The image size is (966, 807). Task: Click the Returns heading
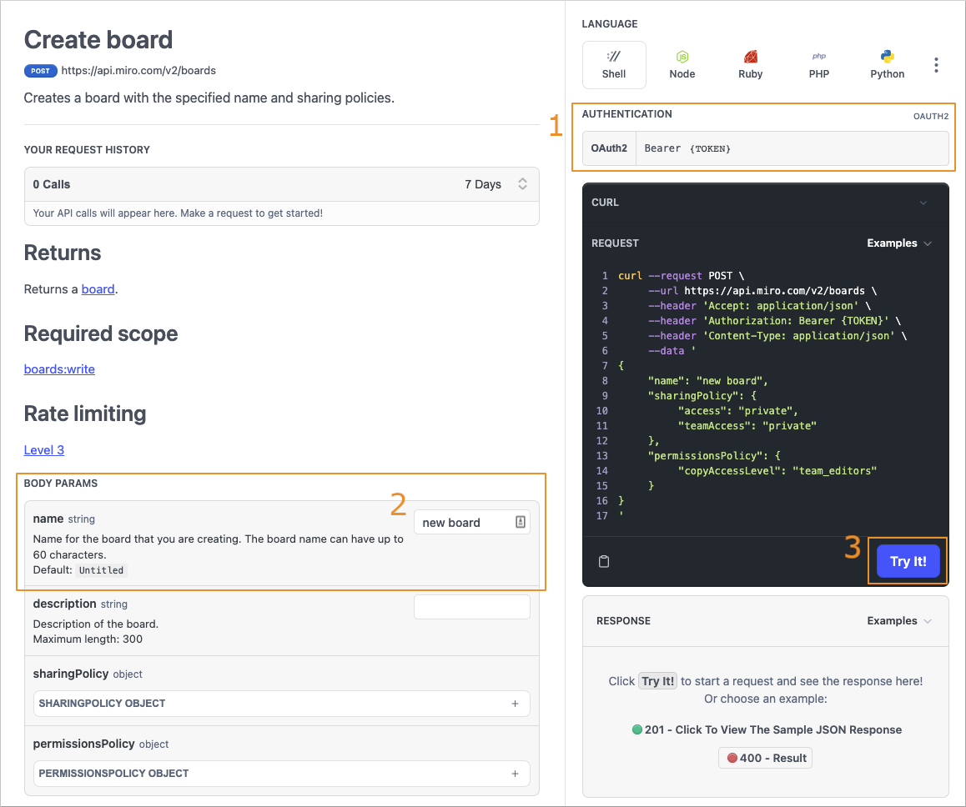click(x=63, y=253)
